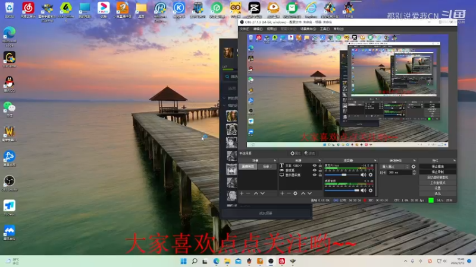Image resolution: width=476 pixels, height=267 pixels.
Task: Open the filters button above the sources list
Action: [309, 153]
